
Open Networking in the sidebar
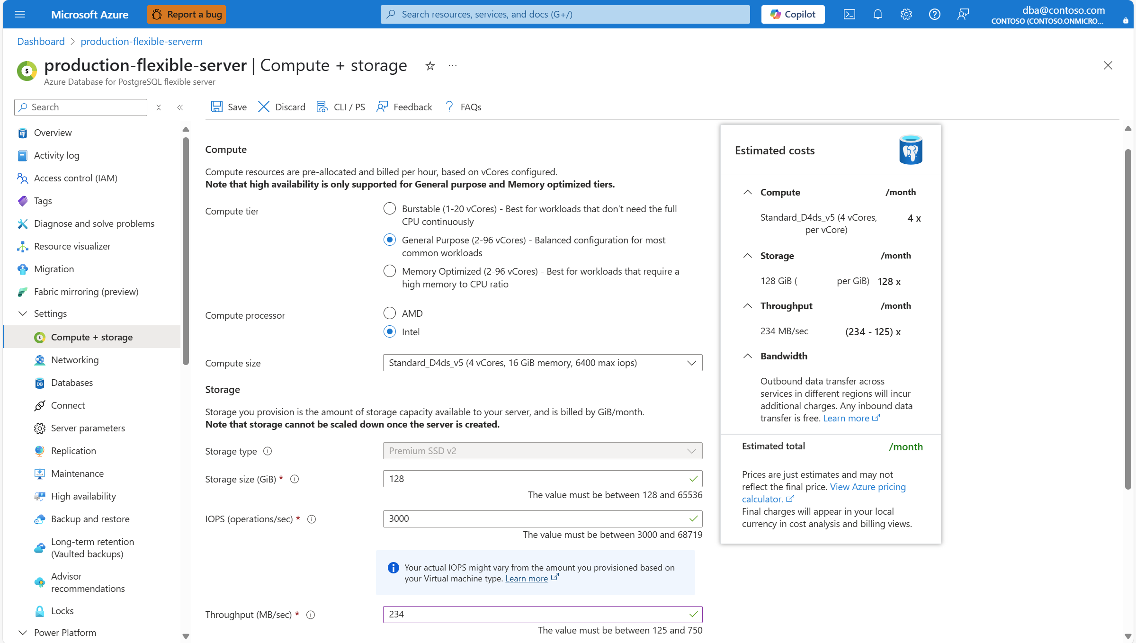[x=75, y=360]
